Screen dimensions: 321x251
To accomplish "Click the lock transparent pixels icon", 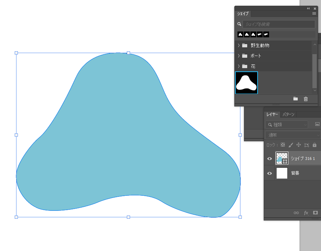I will tap(283, 145).
